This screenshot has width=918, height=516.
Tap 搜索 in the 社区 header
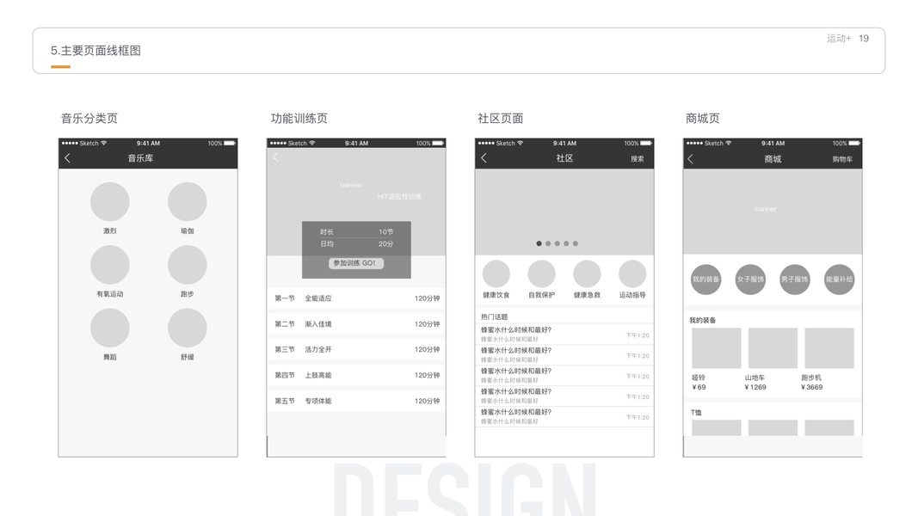point(637,158)
